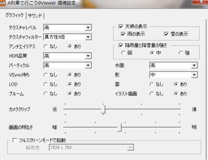Set イラスト描画 to なし
Screen dimensions: 208x160
[x=152, y=94]
